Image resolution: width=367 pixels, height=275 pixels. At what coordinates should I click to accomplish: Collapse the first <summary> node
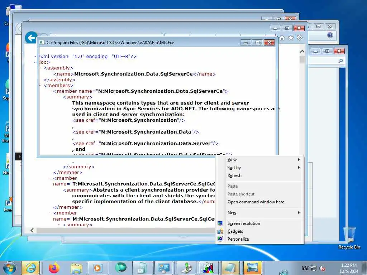pos(59,97)
